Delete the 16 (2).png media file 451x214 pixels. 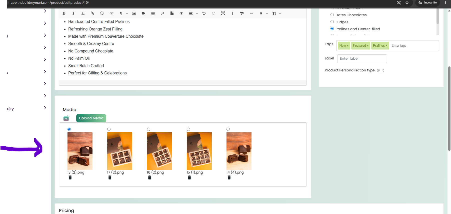[x=149, y=178]
